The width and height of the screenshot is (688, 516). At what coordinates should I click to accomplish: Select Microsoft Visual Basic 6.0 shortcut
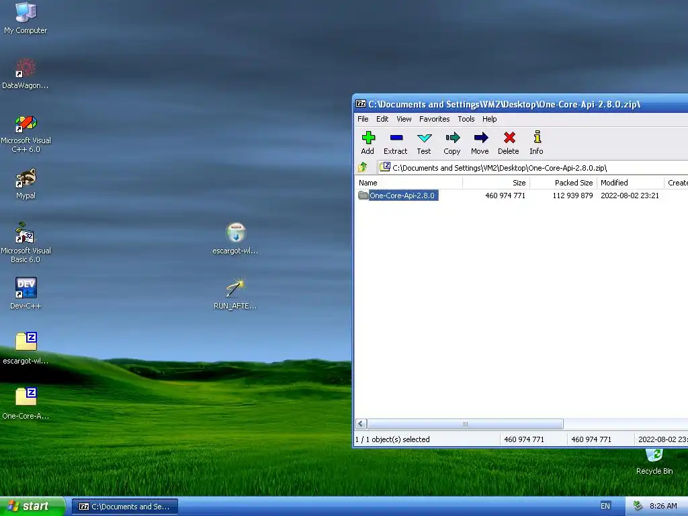coord(26,243)
